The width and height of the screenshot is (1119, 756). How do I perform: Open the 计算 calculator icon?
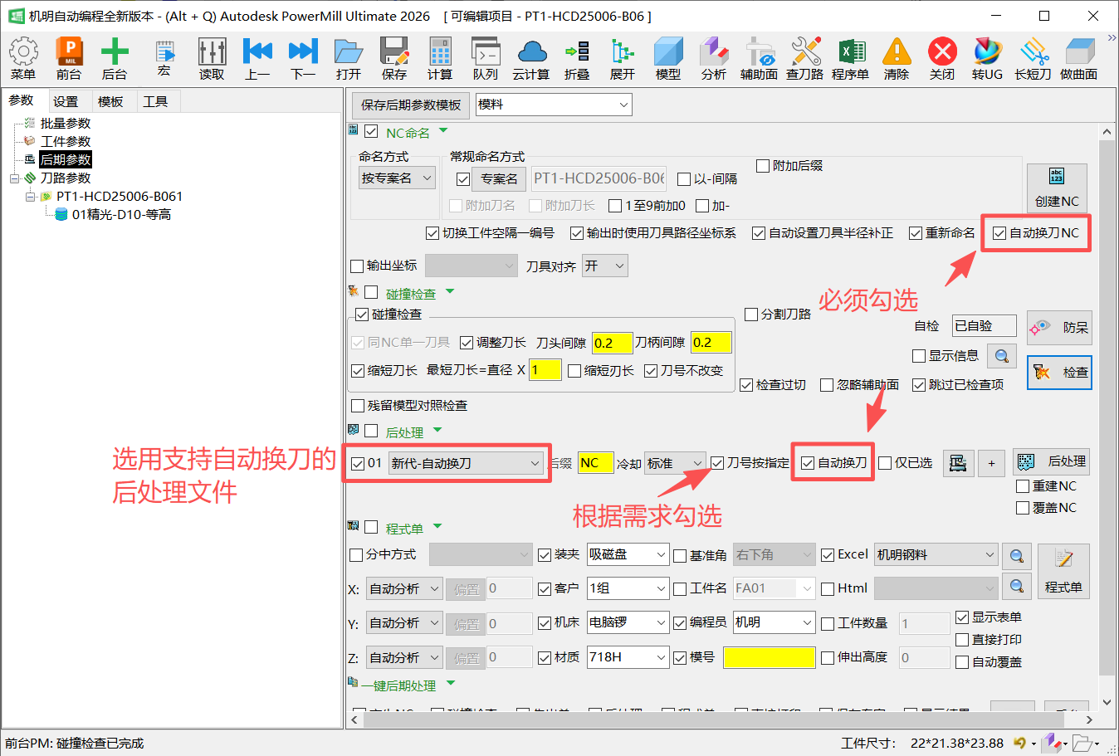[x=440, y=58]
